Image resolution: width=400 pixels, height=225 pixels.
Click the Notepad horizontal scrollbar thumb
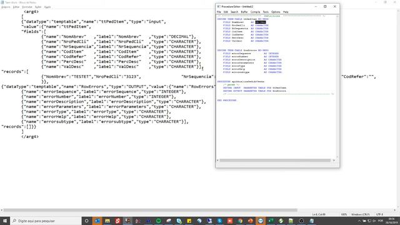pos(150,210)
